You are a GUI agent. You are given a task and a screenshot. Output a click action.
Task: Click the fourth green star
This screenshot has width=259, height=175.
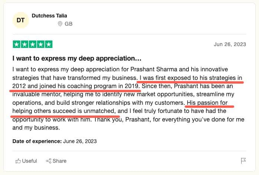41,44
